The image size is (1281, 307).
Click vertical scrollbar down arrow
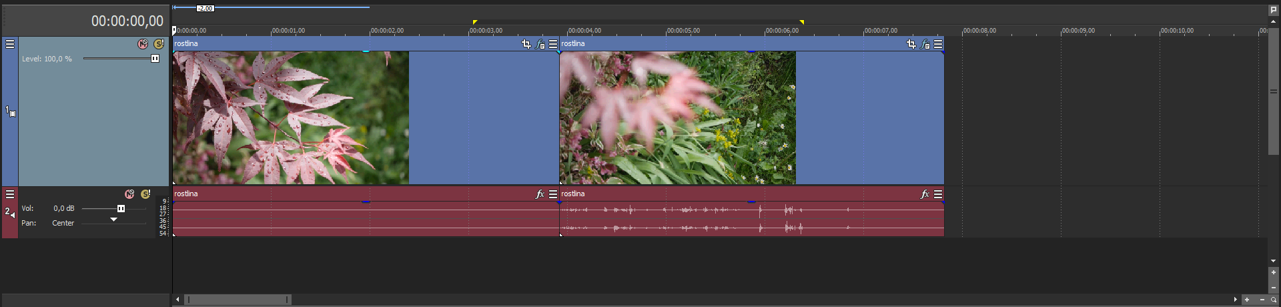(x=1274, y=261)
